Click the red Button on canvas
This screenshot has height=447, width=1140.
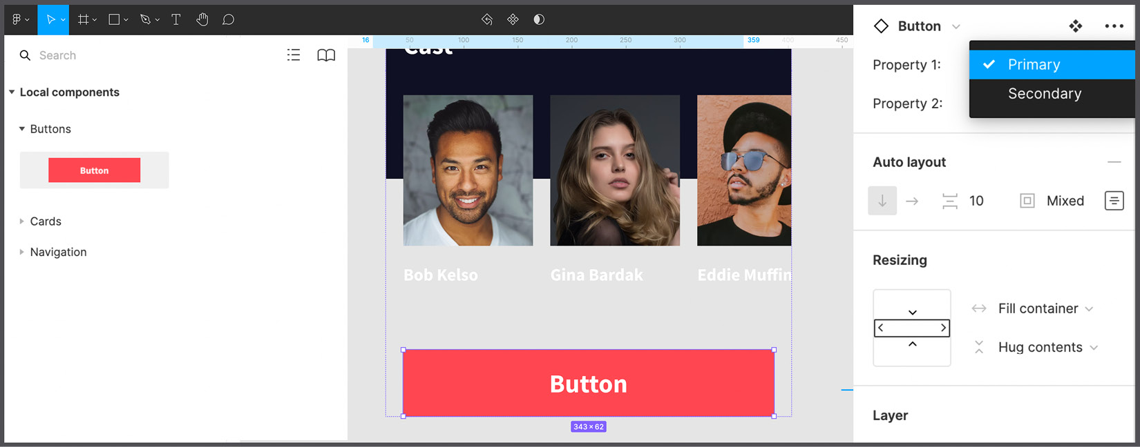point(588,383)
